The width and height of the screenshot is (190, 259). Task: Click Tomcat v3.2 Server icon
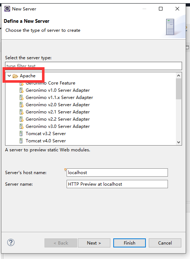(x=21, y=133)
